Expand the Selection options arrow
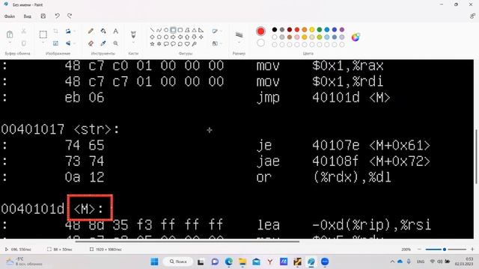This screenshot has height=269, width=479. coord(43,43)
